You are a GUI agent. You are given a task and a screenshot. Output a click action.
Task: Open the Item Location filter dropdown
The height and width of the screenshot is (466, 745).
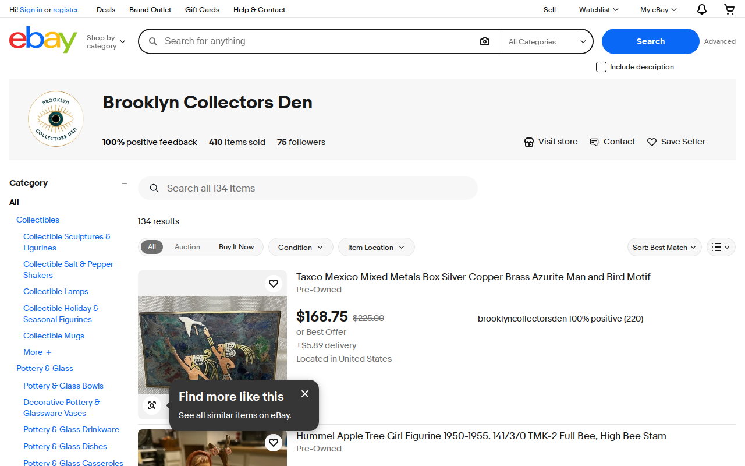[377, 247]
